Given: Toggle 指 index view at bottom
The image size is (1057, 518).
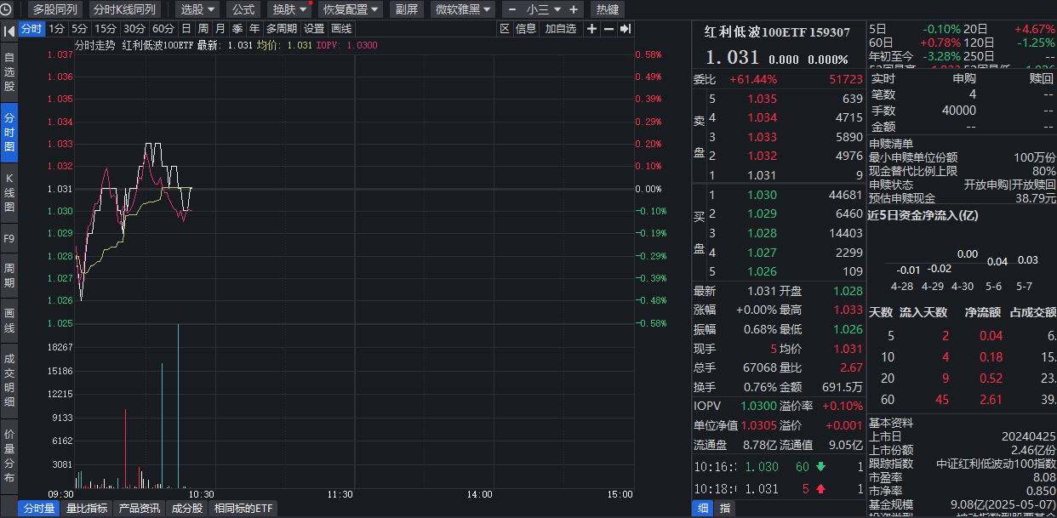Looking at the screenshot, I should tap(725, 508).
